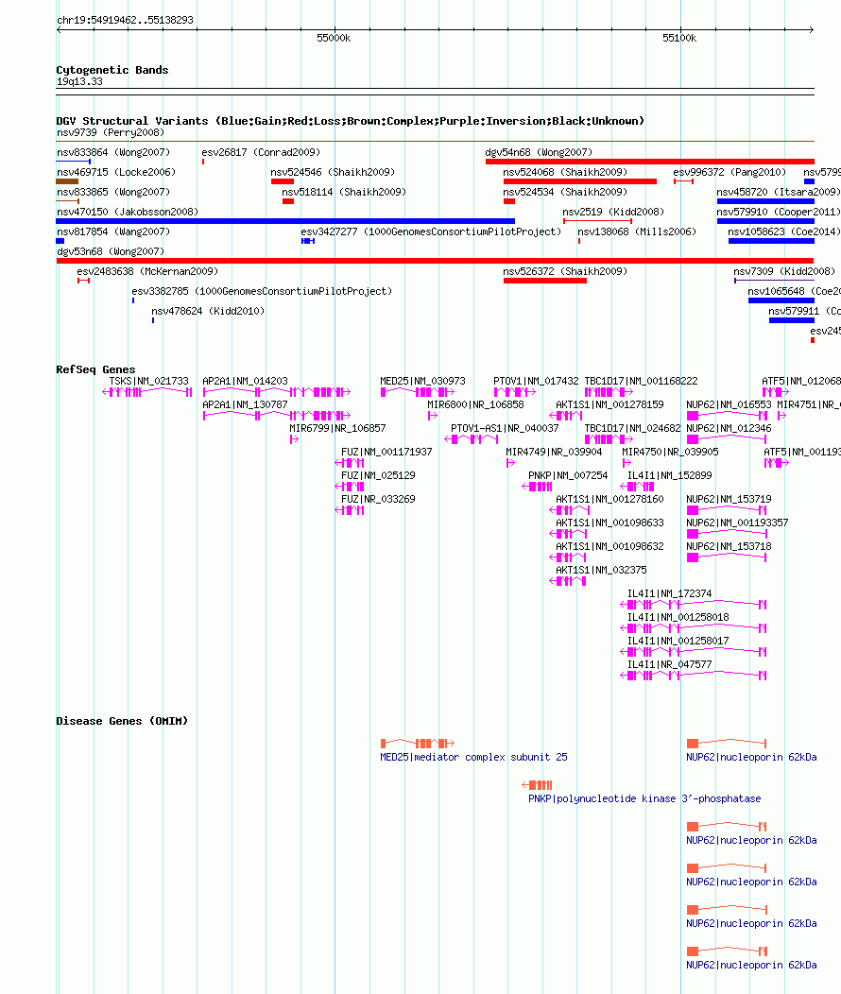Select the nsv458720 (Itsara2009) label
The image size is (841, 994).
[x=779, y=192]
